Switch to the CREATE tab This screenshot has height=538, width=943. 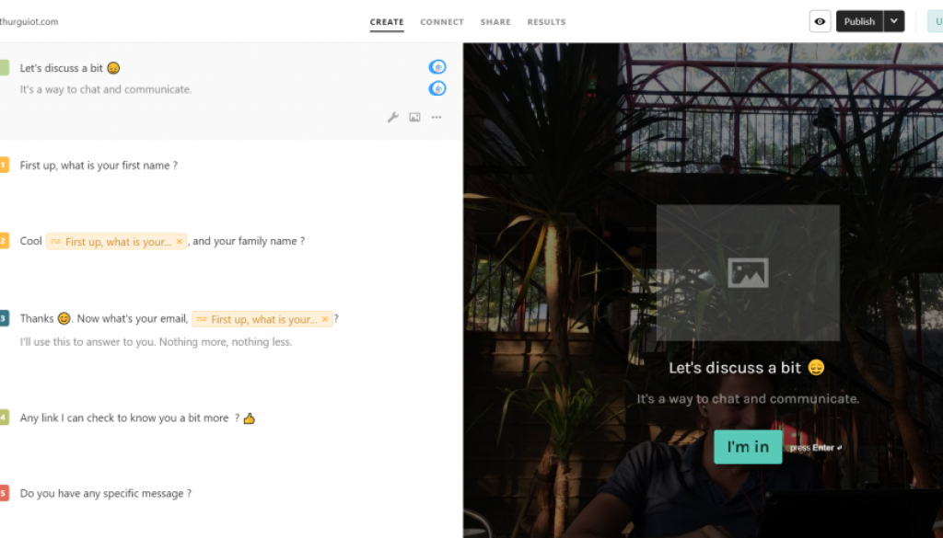point(387,22)
